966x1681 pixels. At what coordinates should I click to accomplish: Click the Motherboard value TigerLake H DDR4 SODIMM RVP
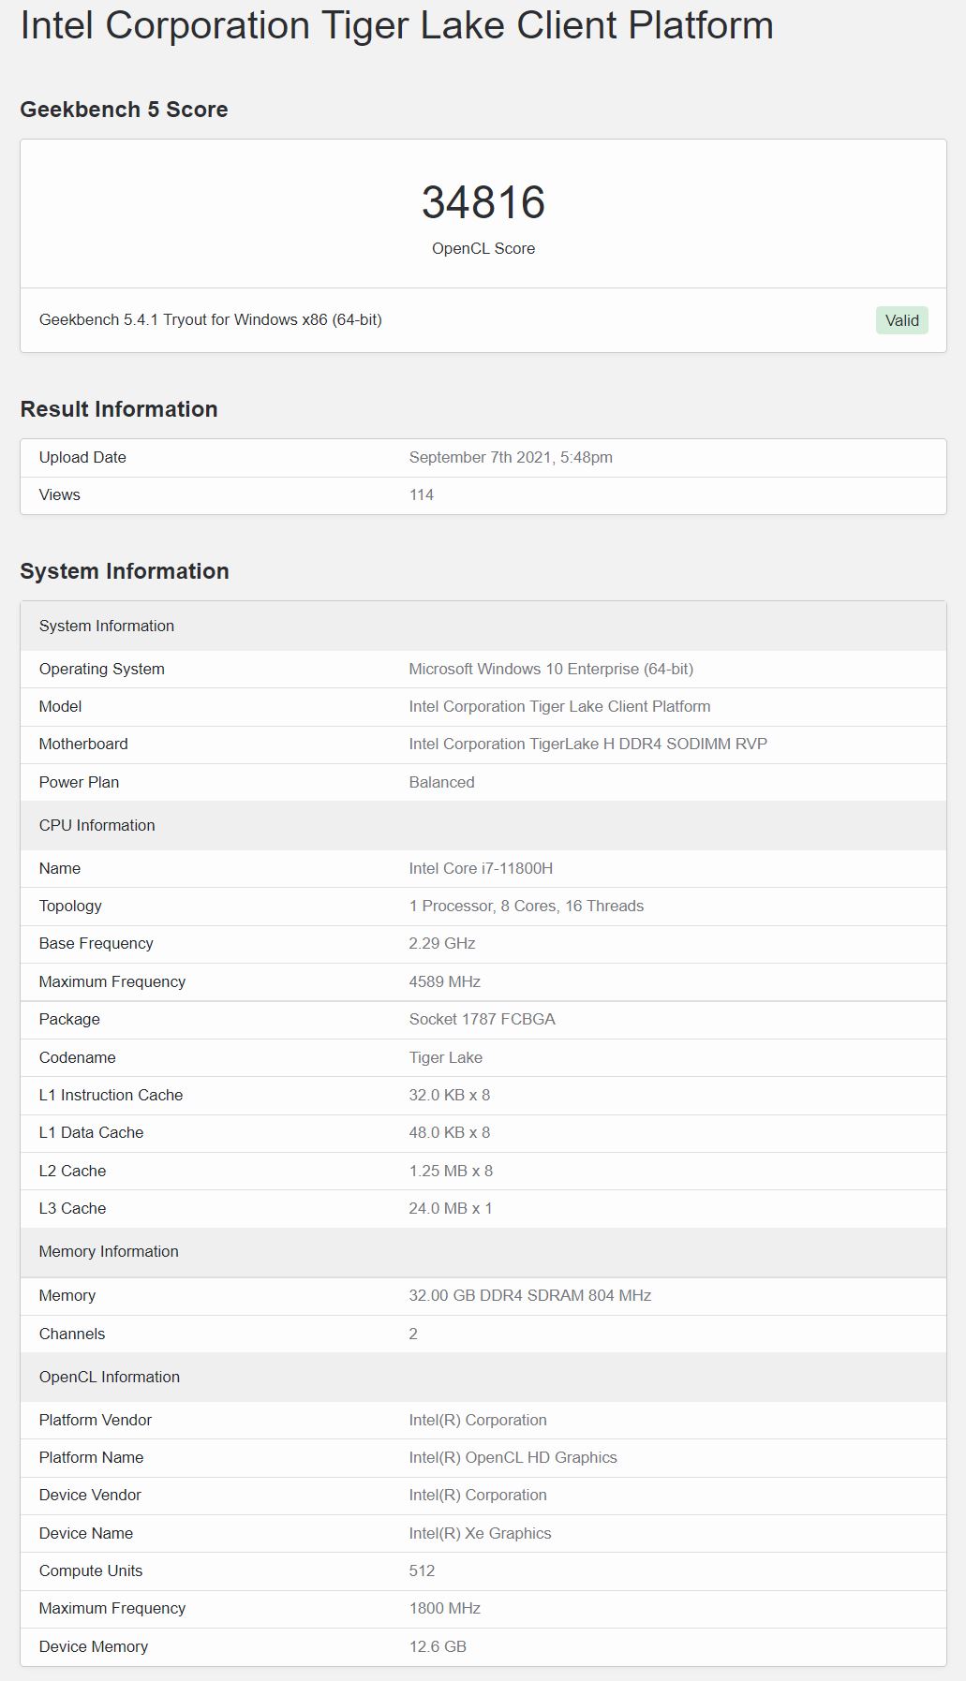pos(587,744)
